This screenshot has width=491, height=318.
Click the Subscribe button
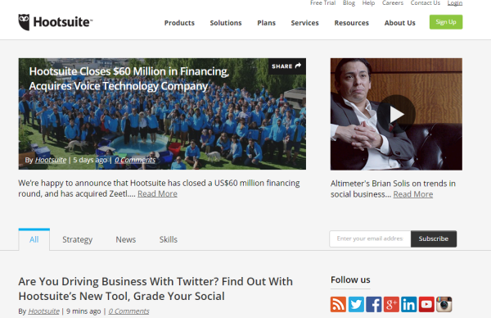434,238
